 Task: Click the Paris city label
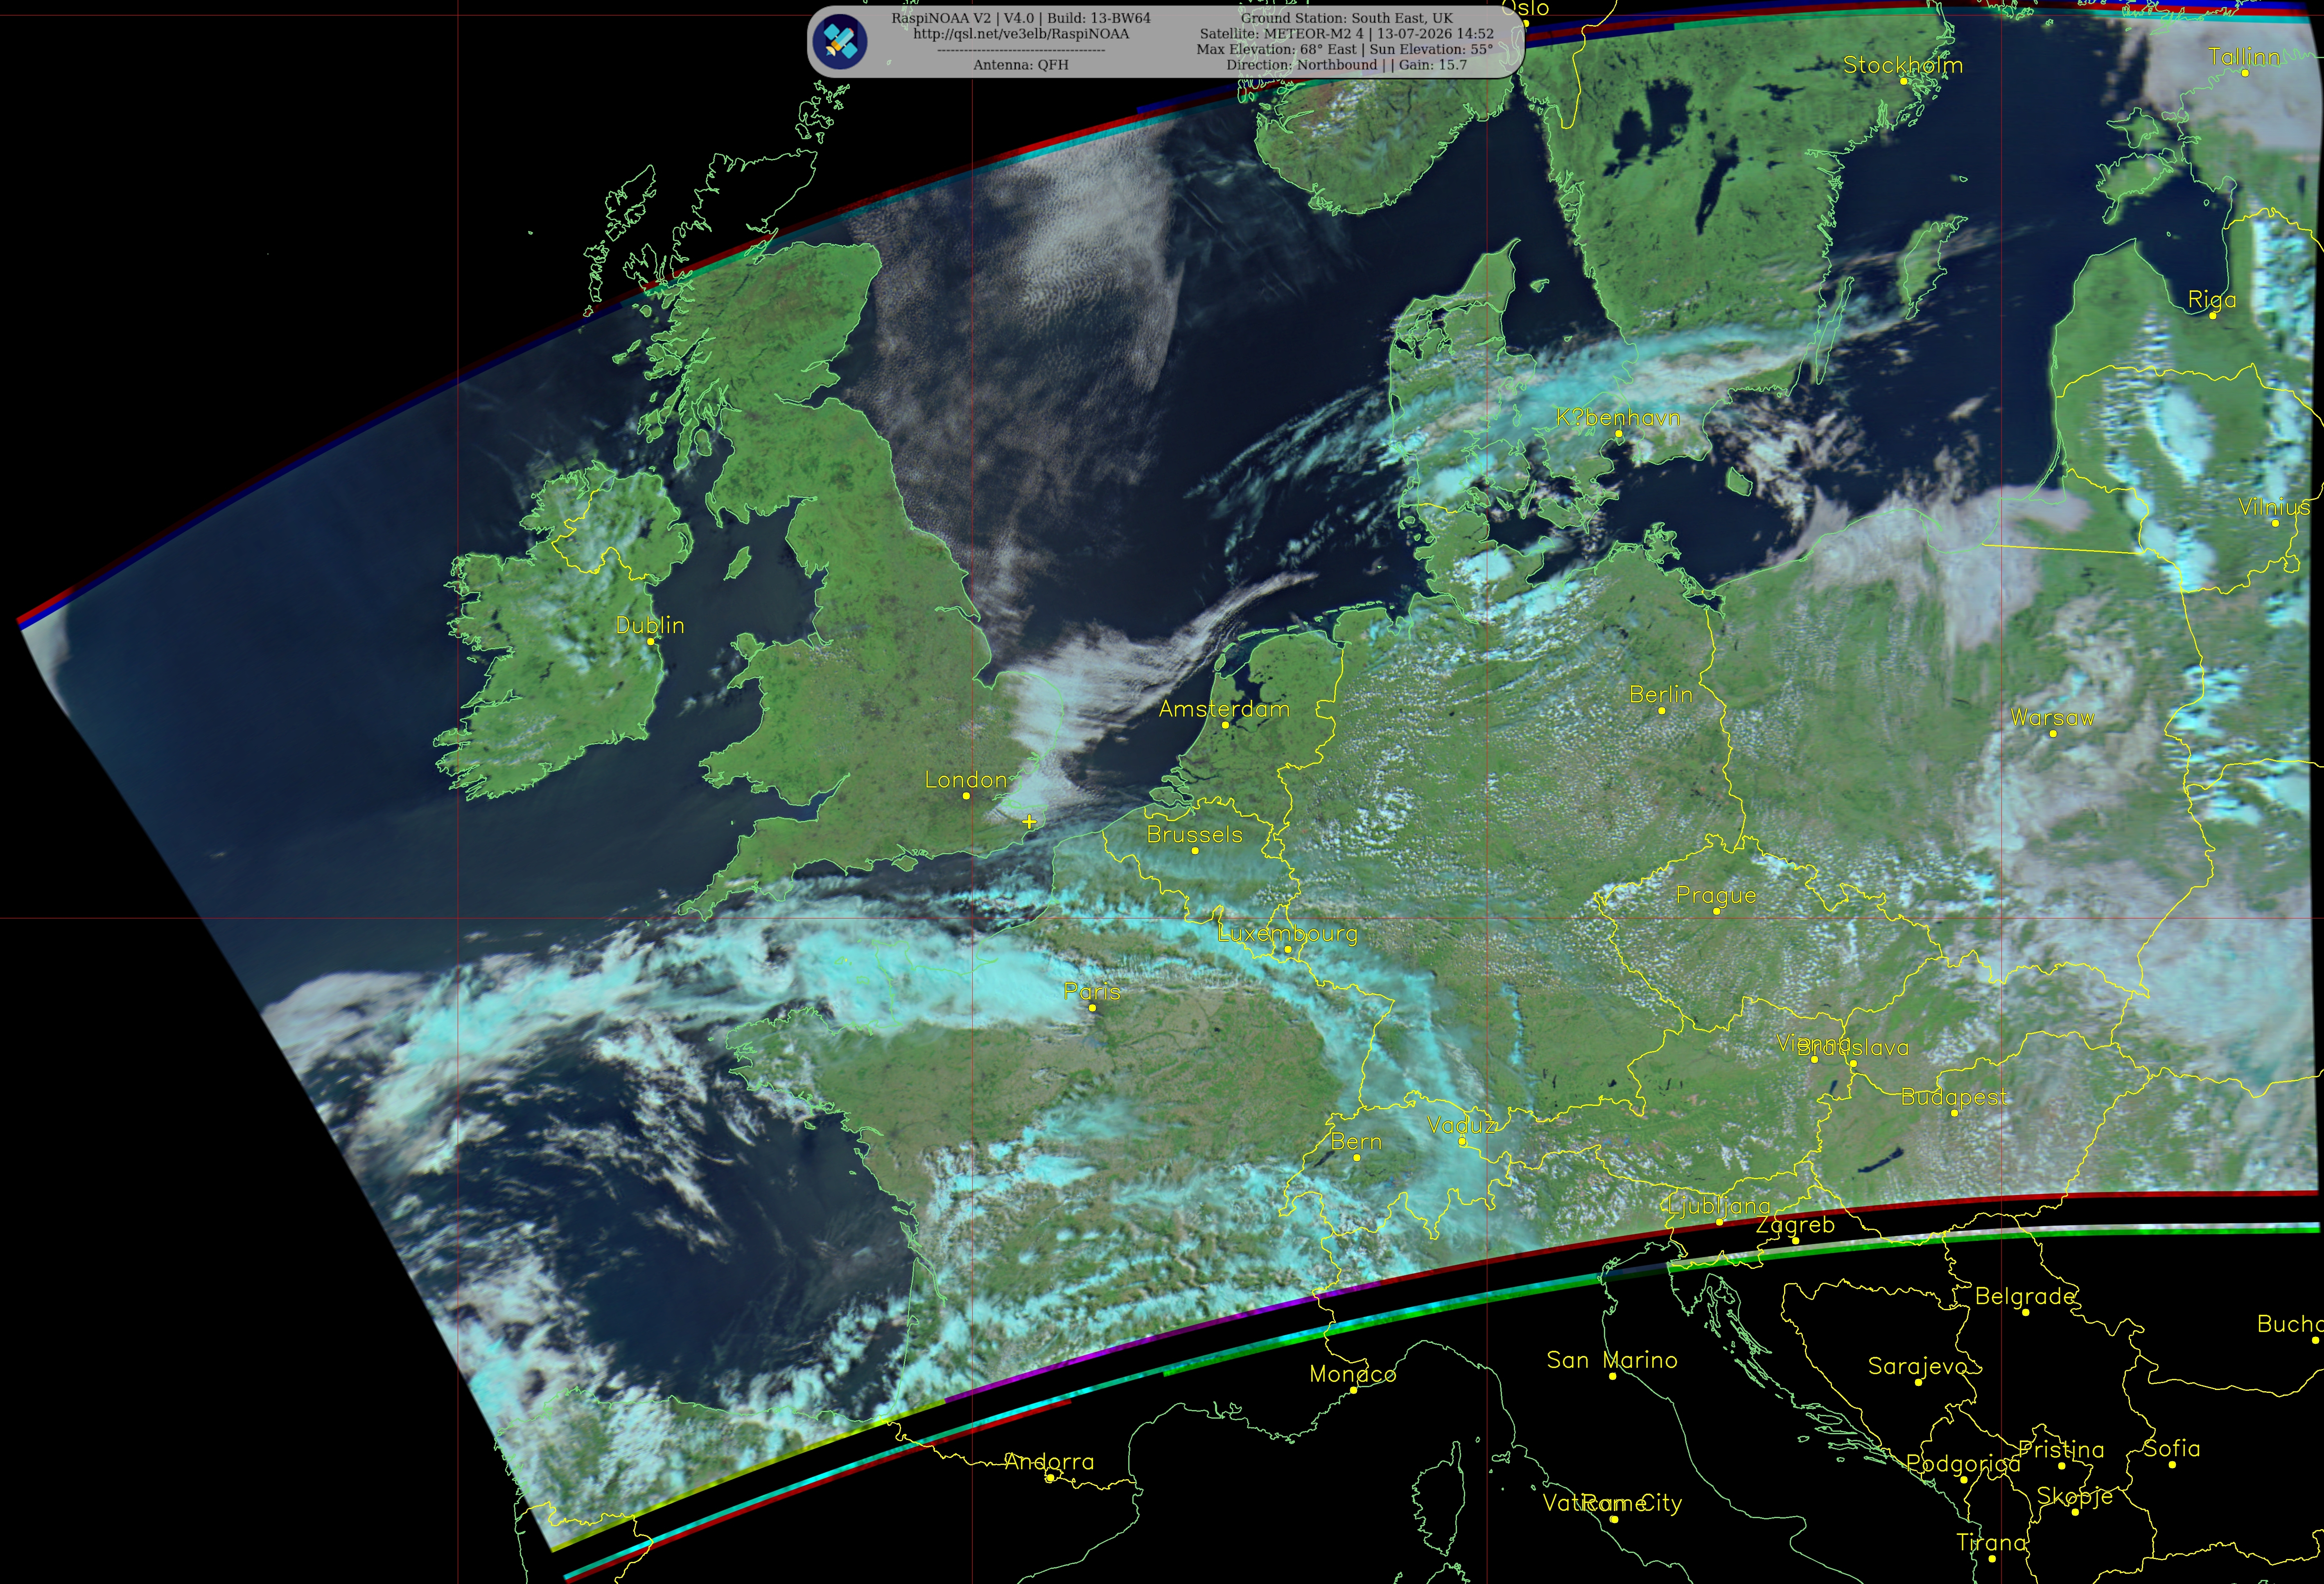point(1092,992)
